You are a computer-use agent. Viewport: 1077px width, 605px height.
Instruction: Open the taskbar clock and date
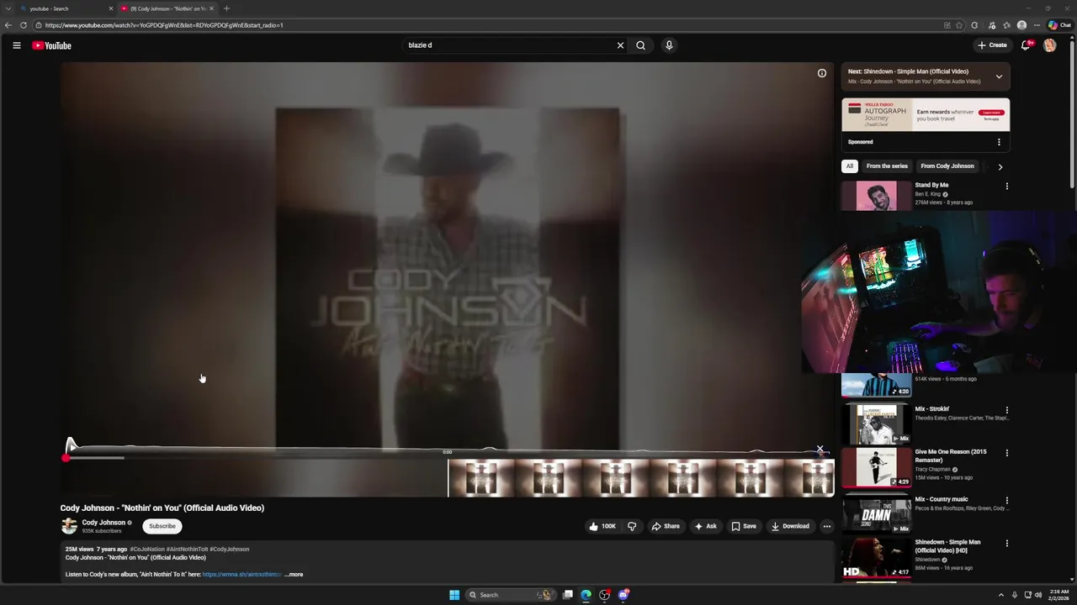(1059, 595)
